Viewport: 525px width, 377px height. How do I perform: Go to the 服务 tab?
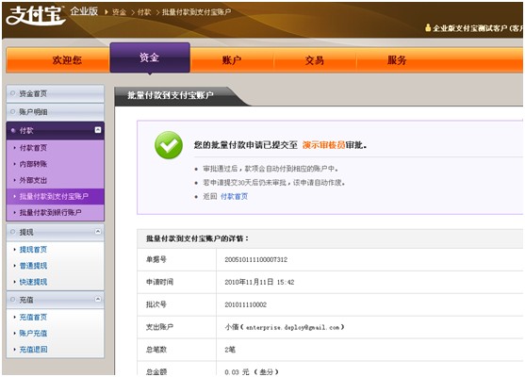pyautogui.click(x=397, y=60)
